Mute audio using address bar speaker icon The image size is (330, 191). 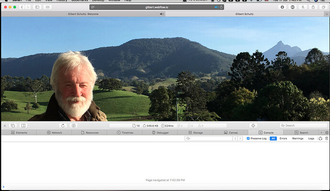[216, 7]
